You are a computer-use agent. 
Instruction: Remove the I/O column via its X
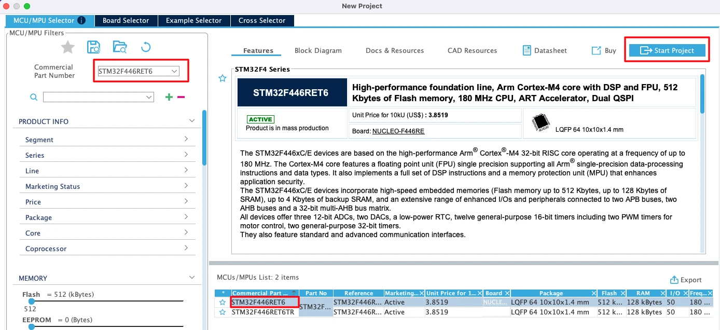coord(685,293)
